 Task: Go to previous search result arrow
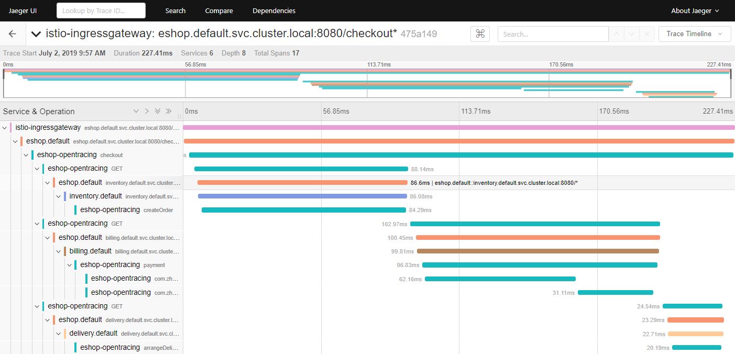(x=617, y=34)
